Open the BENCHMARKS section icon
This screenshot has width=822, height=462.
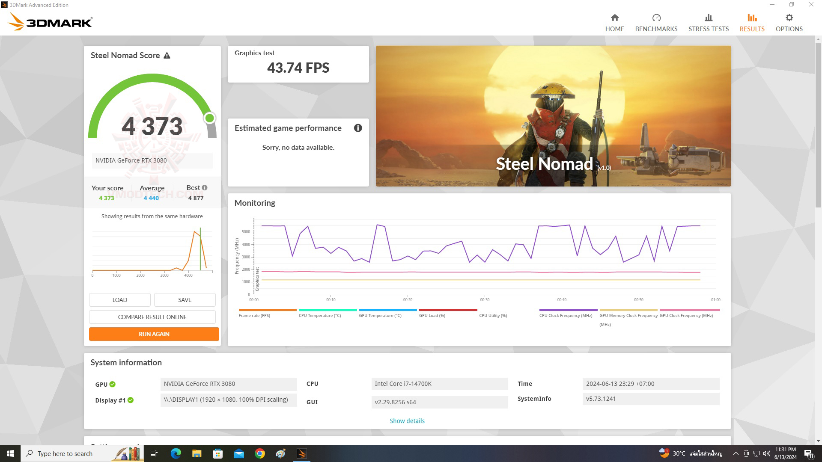click(656, 18)
